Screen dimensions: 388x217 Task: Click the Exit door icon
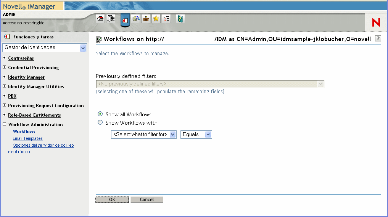111,19
